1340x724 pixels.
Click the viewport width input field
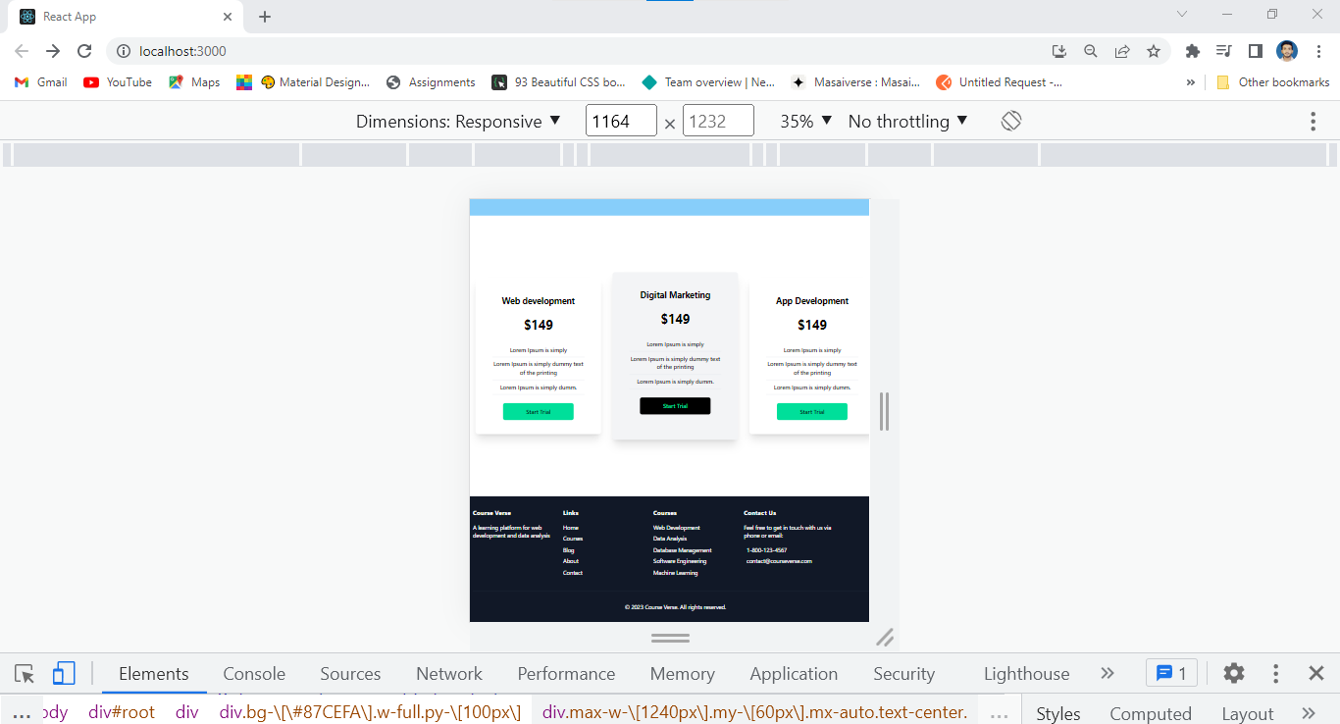tap(621, 120)
